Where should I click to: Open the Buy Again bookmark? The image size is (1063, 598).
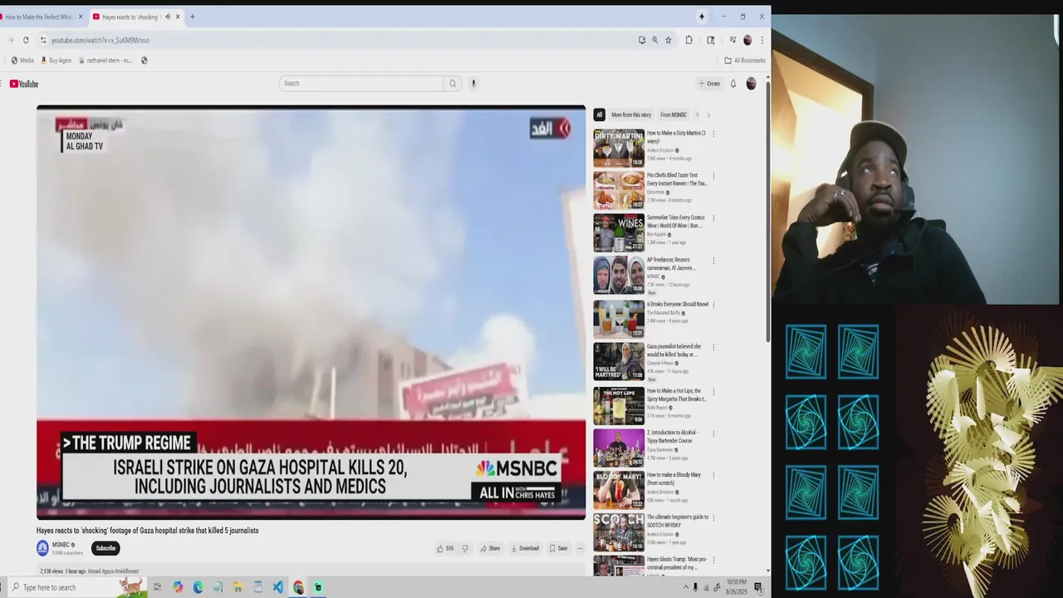[x=56, y=61]
